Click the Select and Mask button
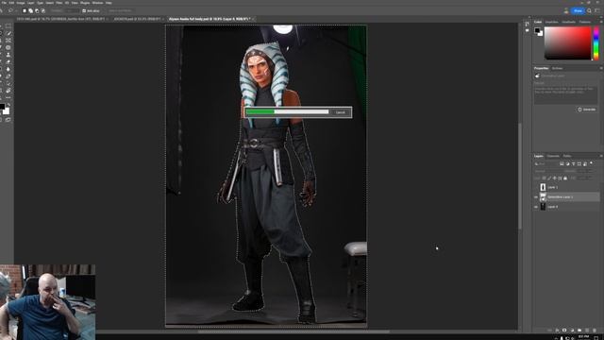This screenshot has height=340, width=604. (120, 10)
